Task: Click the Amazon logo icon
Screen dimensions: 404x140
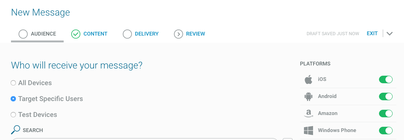Action: point(308,114)
